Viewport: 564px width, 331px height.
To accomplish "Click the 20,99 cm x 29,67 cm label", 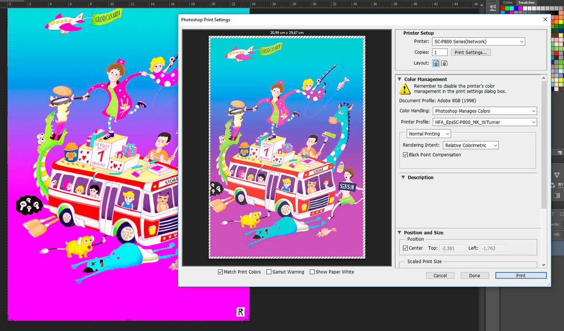I will [287, 33].
